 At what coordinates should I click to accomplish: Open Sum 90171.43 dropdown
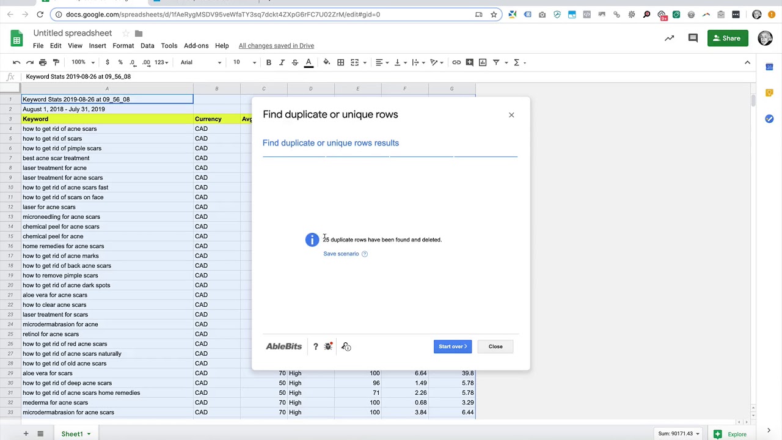pyautogui.click(x=678, y=434)
